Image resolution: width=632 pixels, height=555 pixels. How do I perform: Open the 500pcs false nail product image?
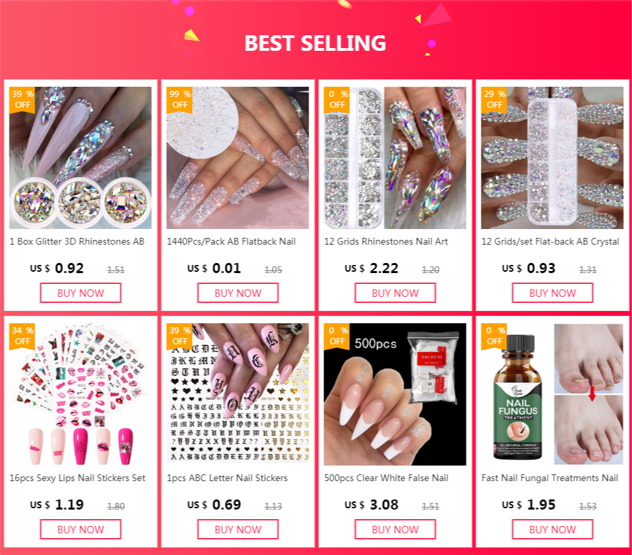tap(395, 394)
